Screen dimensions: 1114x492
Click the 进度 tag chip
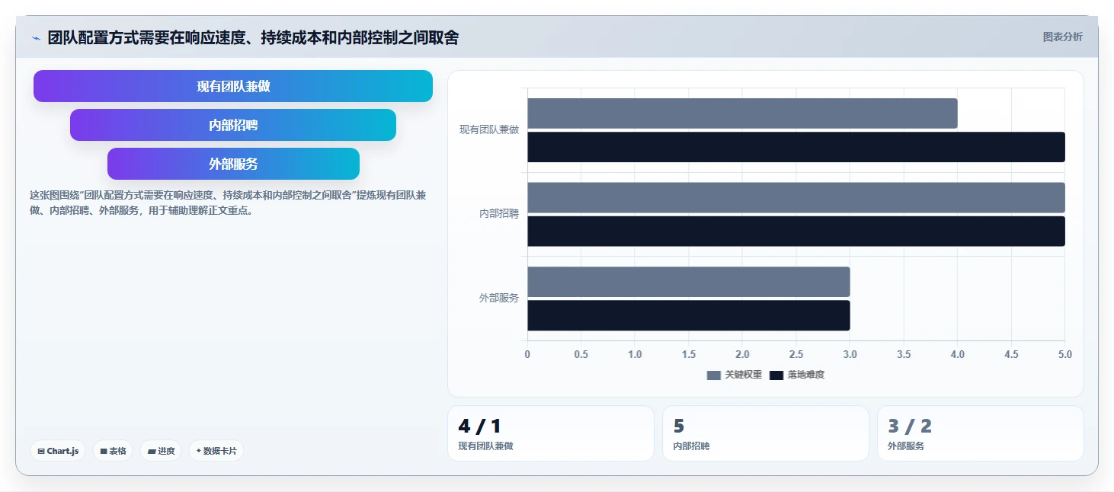(x=161, y=451)
